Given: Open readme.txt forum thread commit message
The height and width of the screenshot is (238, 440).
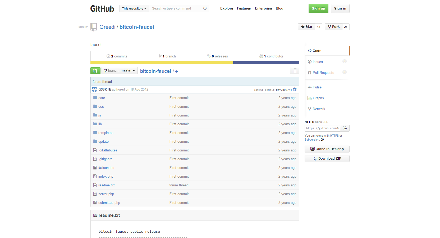Looking at the screenshot, I should [179, 185].
